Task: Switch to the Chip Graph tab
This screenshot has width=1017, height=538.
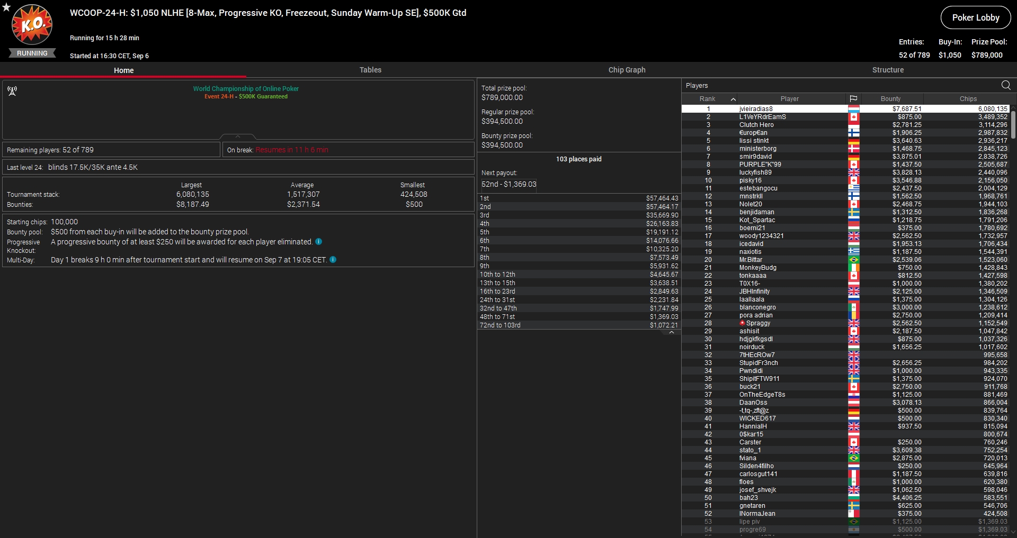Action: coord(627,70)
